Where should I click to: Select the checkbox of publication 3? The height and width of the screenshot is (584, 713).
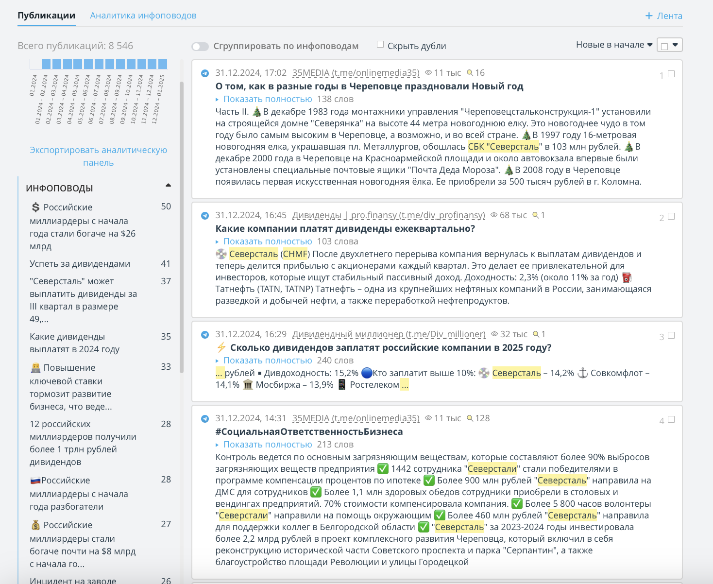(671, 335)
